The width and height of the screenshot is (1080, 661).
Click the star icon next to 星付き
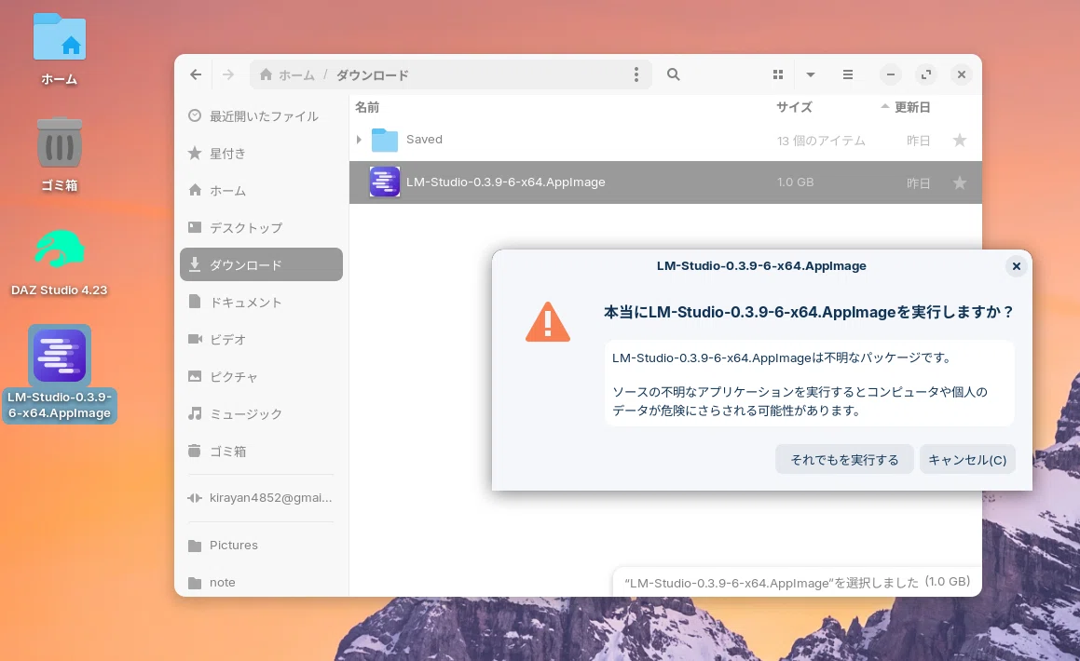pyautogui.click(x=195, y=153)
